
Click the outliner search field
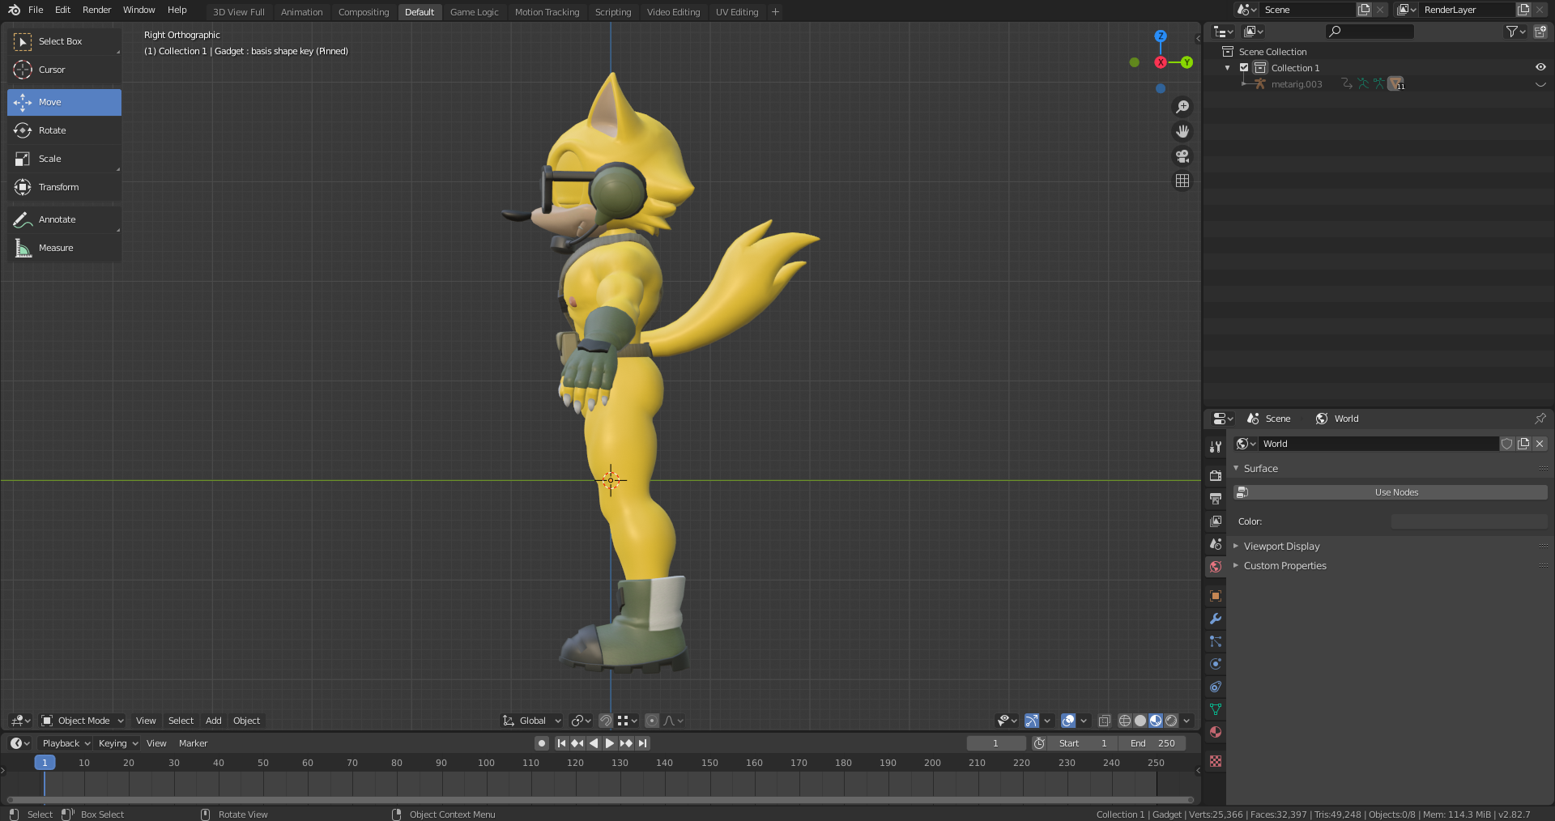tap(1370, 32)
